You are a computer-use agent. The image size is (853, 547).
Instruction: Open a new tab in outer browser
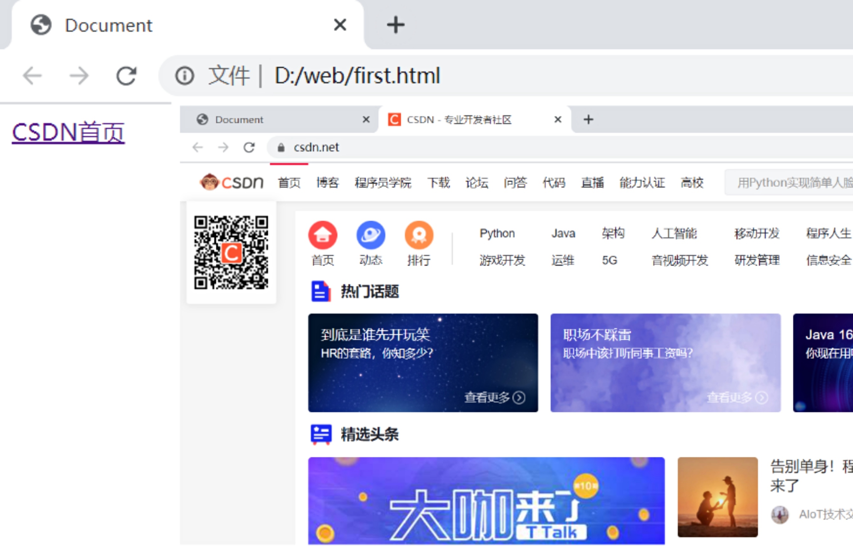click(x=396, y=25)
